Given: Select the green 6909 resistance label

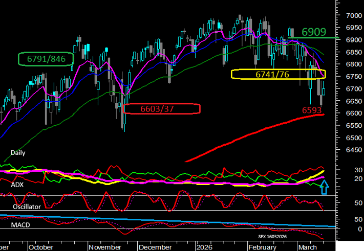Looking at the screenshot, I should point(314,32).
